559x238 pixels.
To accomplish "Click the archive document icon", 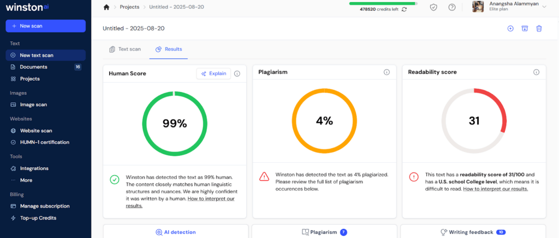I will point(525,28).
